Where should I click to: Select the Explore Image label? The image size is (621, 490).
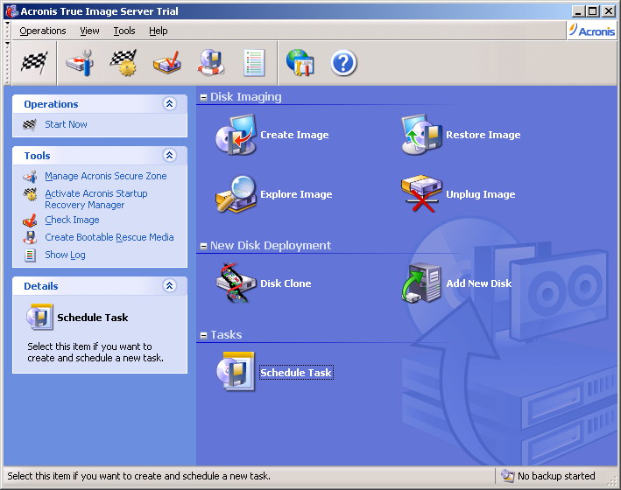[296, 194]
